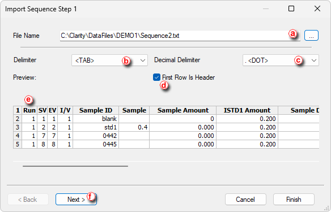331x212 pixels.
Task: Click the Next > button
Action: coord(76,200)
